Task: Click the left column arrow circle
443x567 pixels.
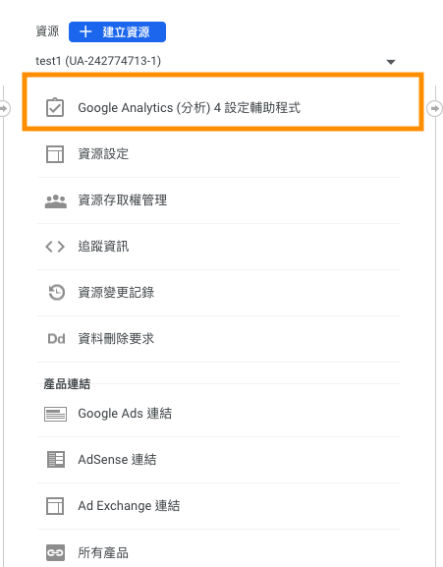Action: click(x=4, y=108)
